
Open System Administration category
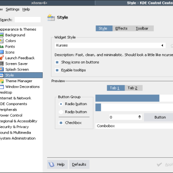click(x=18, y=138)
